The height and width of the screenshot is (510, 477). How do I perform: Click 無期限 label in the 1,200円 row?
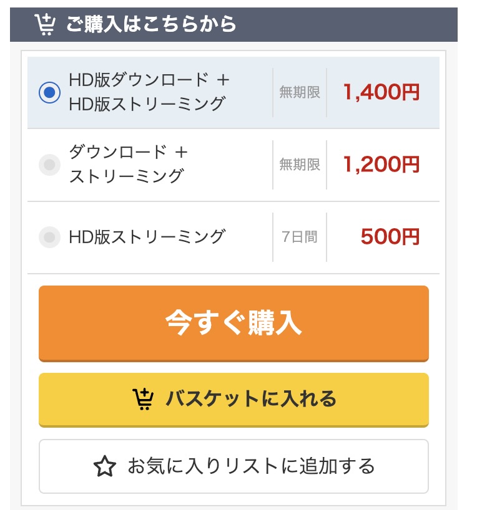tap(300, 165)
